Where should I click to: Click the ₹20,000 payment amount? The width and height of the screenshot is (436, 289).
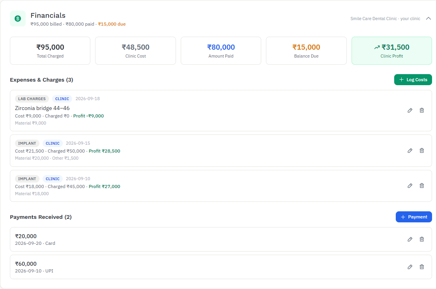26,236
